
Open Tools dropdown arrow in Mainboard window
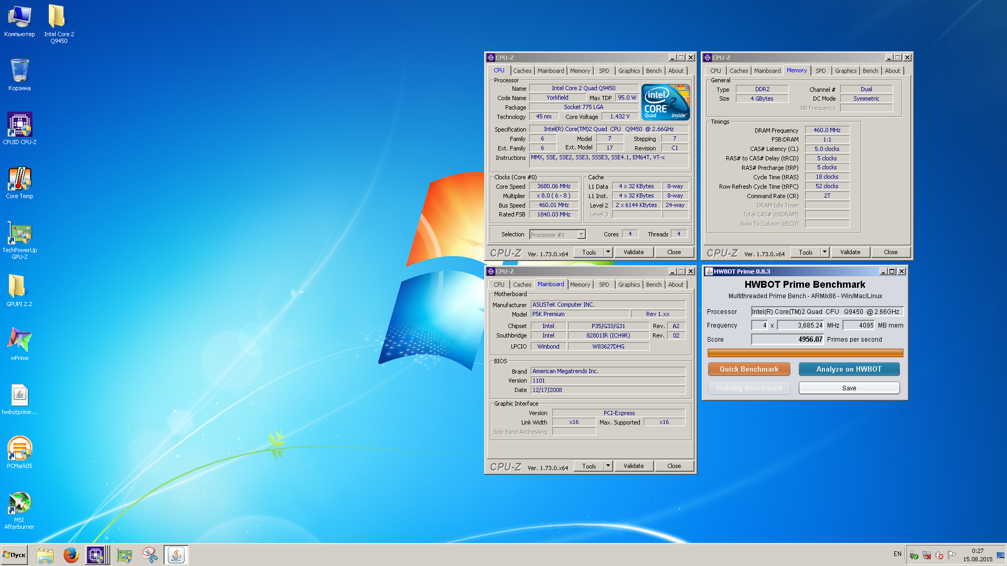point(608,466)
